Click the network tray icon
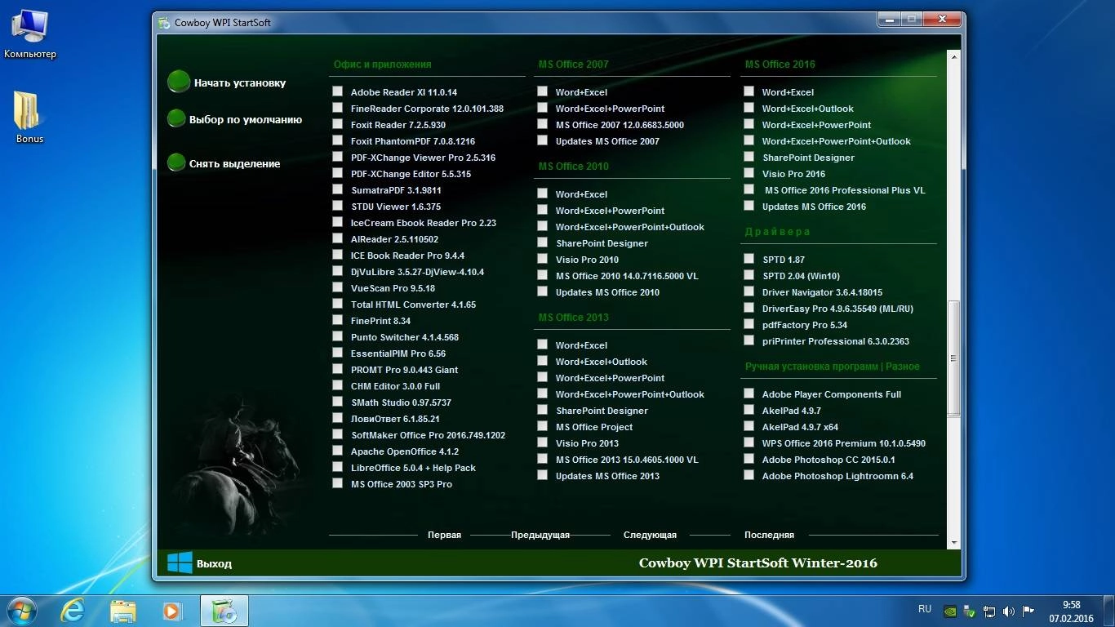The width and height of the screenshot is (1115, 627). [x=988, y=610]
